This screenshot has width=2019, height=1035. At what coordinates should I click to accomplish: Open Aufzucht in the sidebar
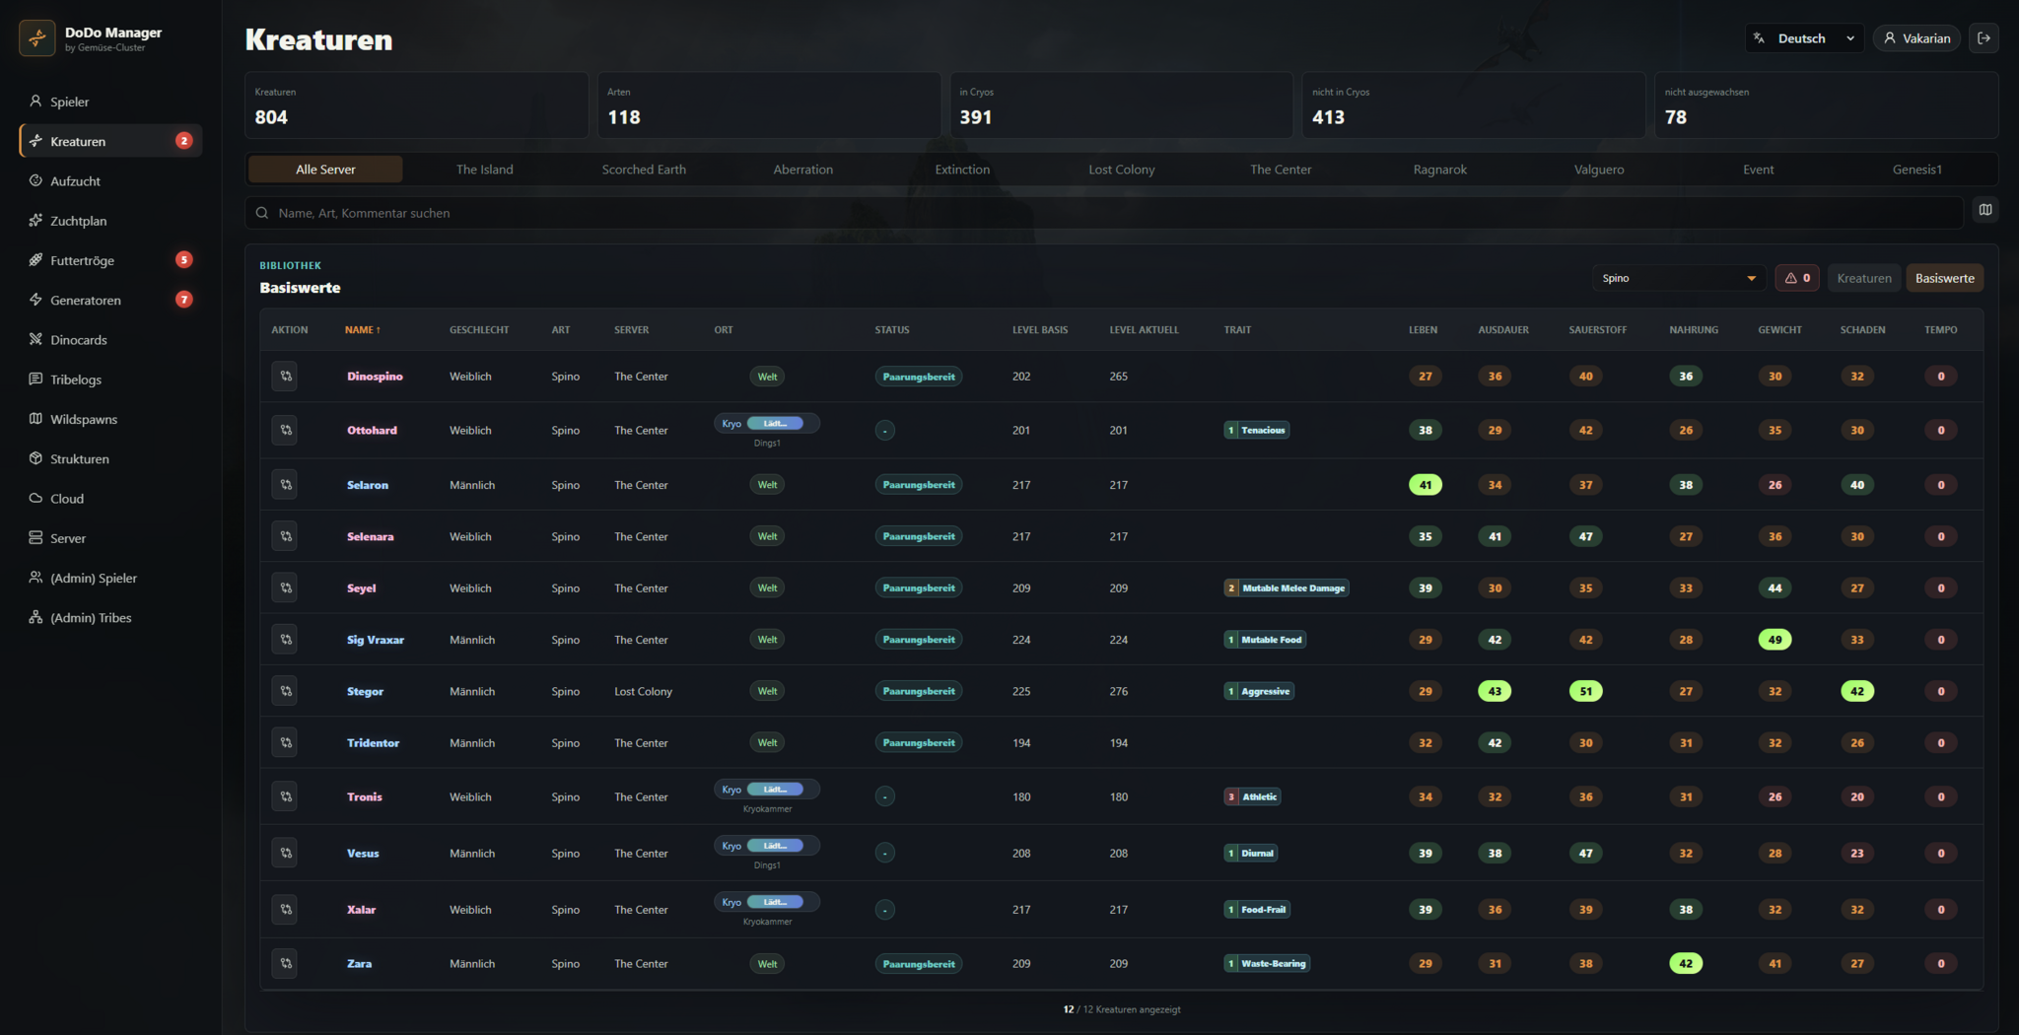coord(110,181)
